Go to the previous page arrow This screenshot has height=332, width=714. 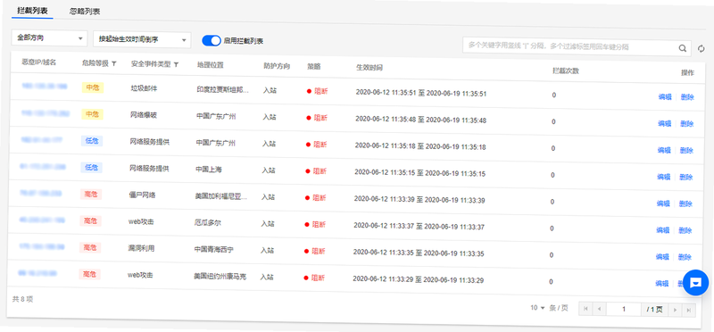pyautogui.click(x=598, y=309)
